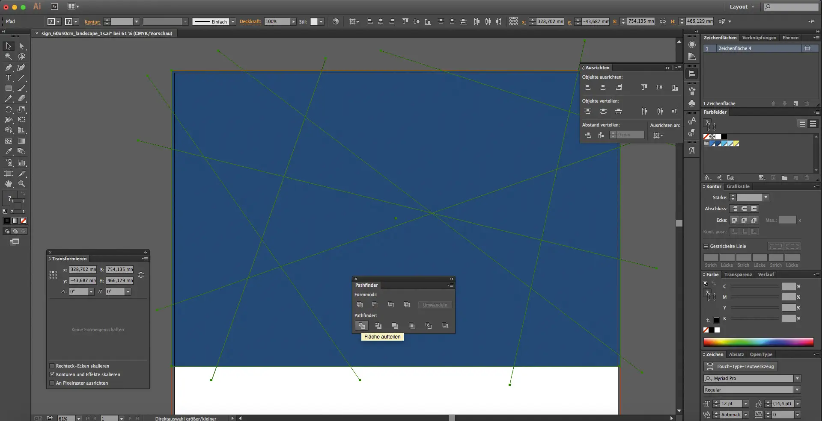822x421 pixels.
Task: Click the Touch-Type-Textwerkzeug button
Action: coord(740,366)
